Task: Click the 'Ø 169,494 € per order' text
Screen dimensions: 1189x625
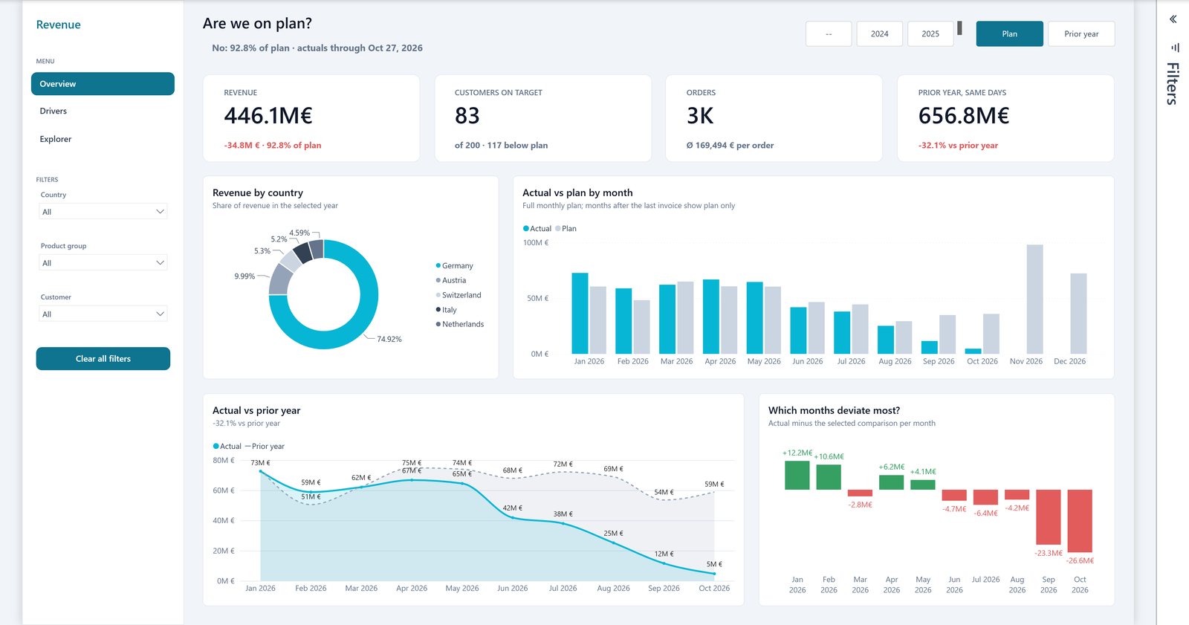Action: pyautogui.click(x=730, y=146)
